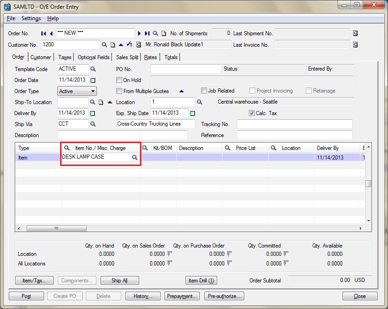The height and width of the screenshot is (309, 388).
Task: Click the Tracking No. input field
Action: [x=295, y=124]
